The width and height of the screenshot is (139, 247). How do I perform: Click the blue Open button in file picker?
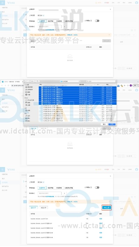click(x=112, y=124)
